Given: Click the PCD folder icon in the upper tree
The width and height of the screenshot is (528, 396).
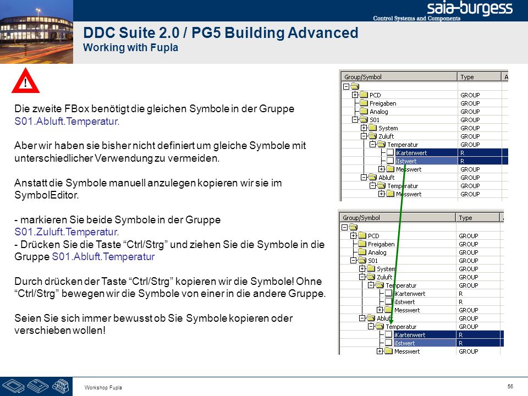Looking at the screenshot, I should coord(364,95).
